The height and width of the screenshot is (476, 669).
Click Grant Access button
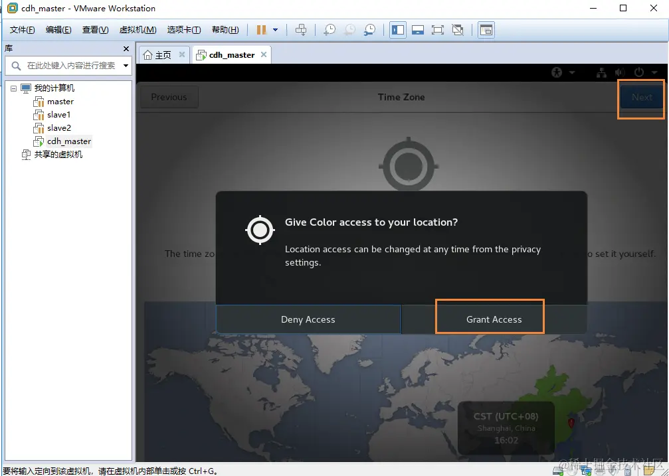(494, 319)
